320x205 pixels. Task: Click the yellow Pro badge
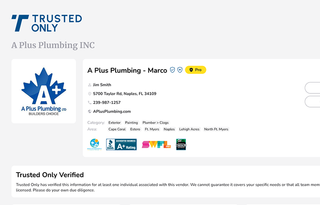tap(195, 70)
